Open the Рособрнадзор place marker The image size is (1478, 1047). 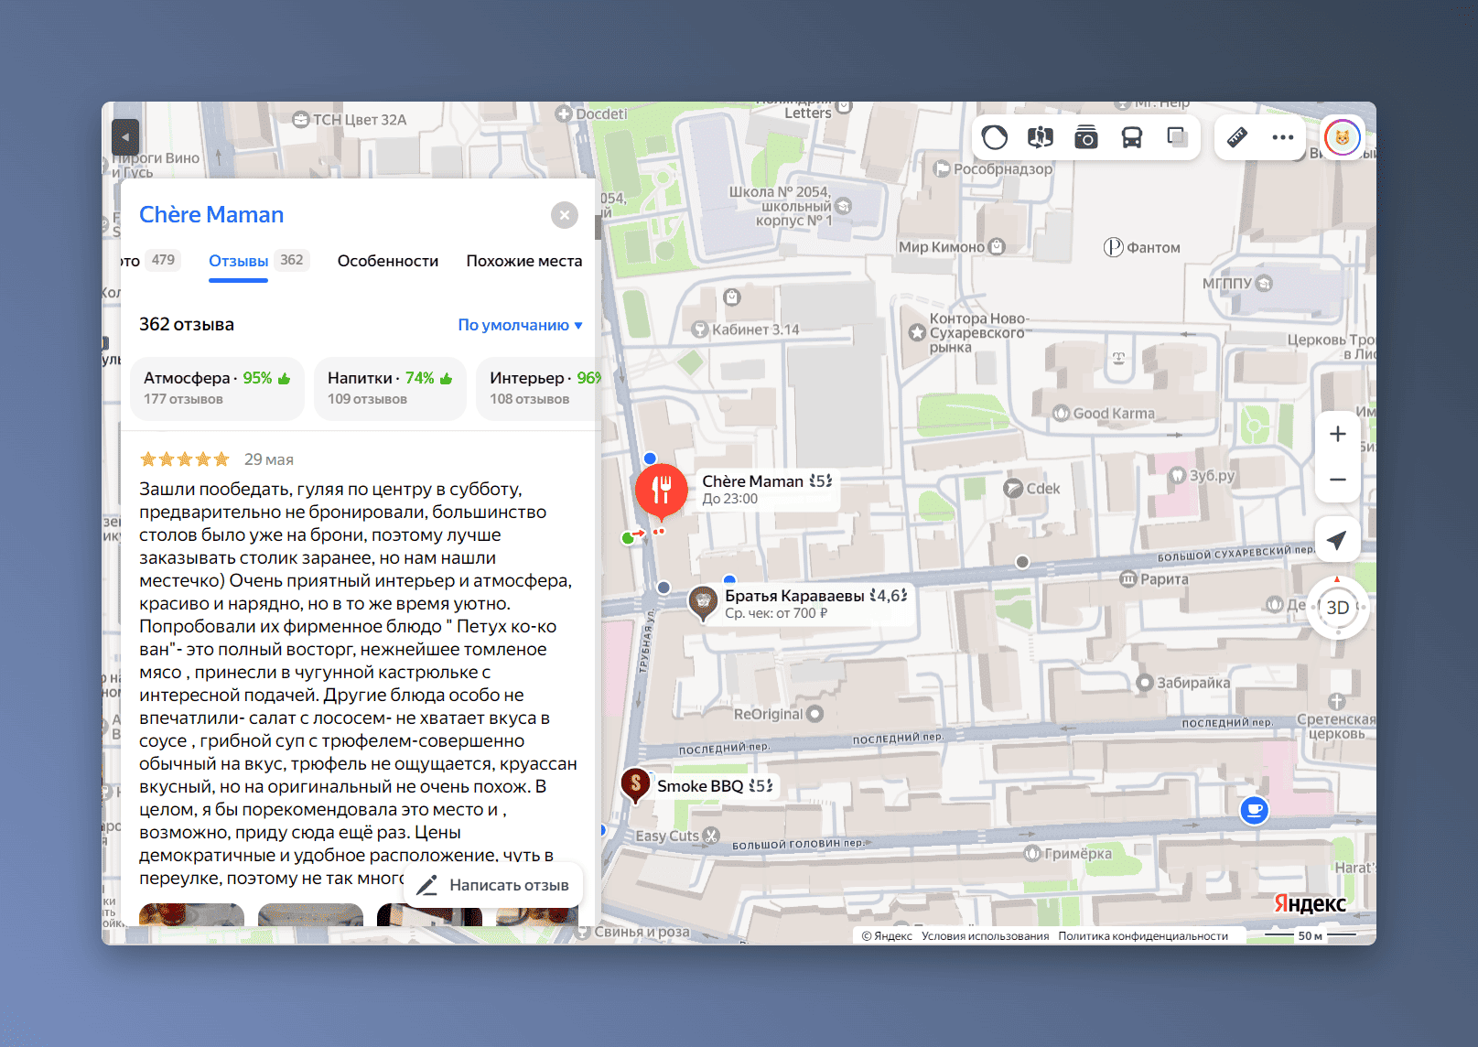pyautogui.click(x=942, y=169)
